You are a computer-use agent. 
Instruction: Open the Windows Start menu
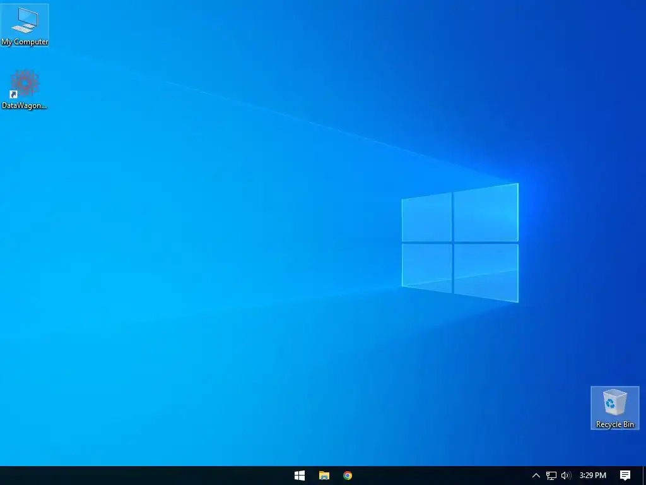click(x=300, y=476)
